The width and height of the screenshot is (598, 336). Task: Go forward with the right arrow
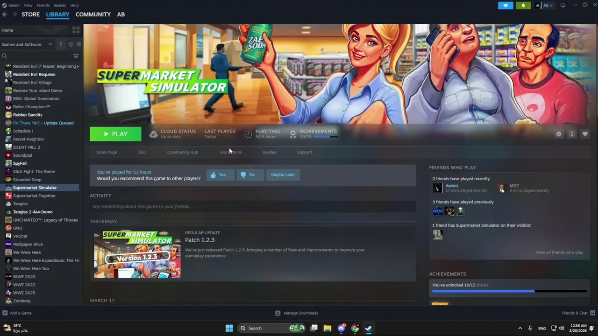[14, 14]
